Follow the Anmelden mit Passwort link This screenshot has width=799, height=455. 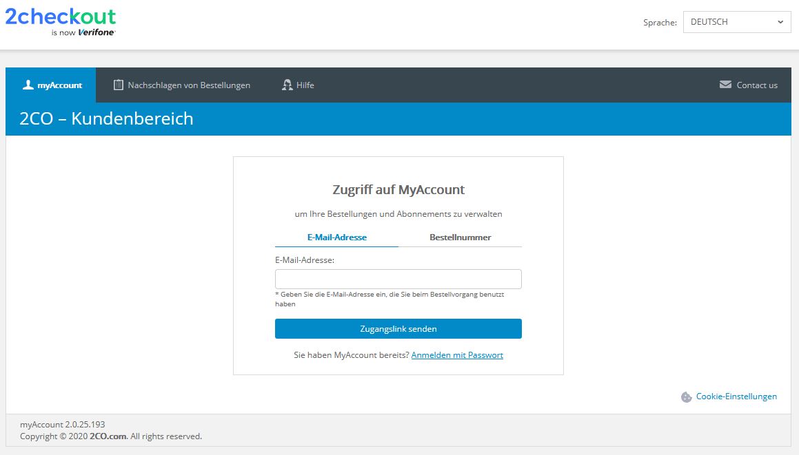pos(457,355)
